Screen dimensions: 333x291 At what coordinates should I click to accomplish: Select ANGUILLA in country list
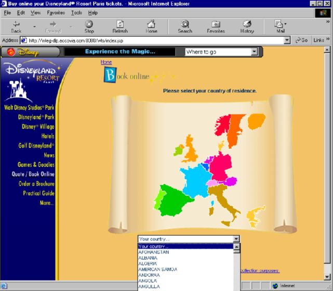(185, 287)
